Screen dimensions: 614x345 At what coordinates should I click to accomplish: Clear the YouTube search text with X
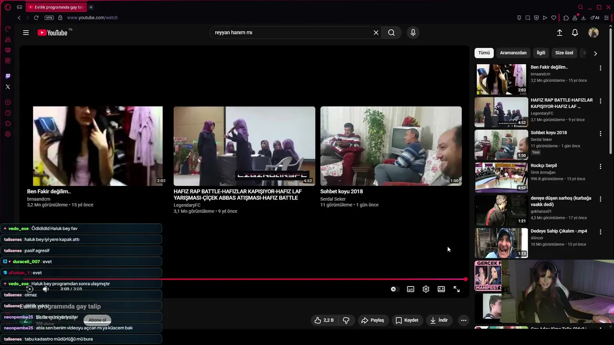click(376, 33)
